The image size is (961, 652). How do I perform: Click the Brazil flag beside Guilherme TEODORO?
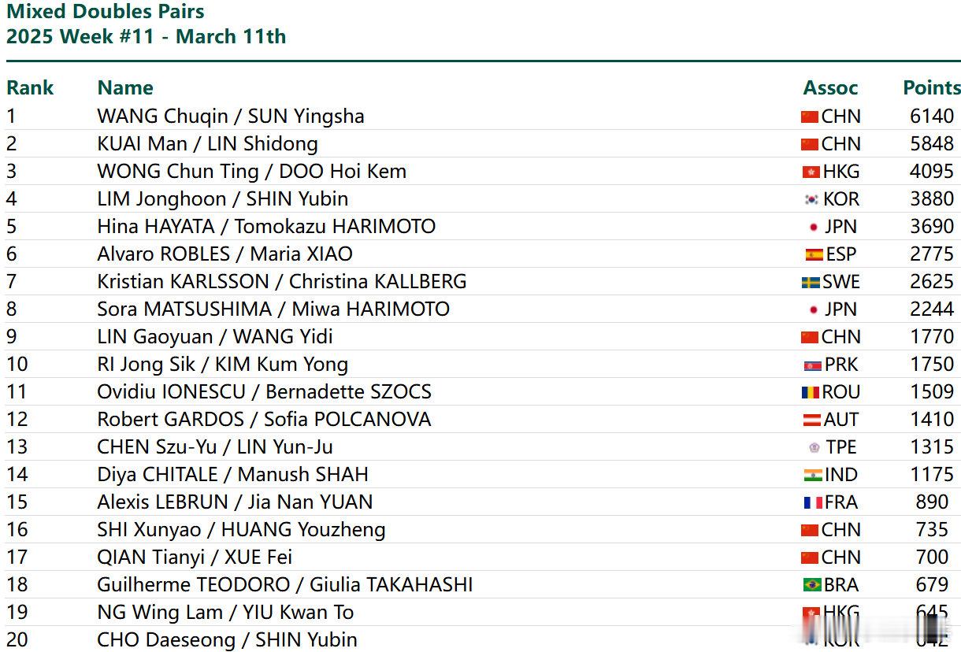click(x=812, y=585)
